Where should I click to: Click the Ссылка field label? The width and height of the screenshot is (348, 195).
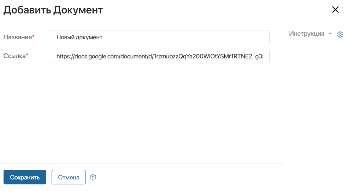pos(14,56)
